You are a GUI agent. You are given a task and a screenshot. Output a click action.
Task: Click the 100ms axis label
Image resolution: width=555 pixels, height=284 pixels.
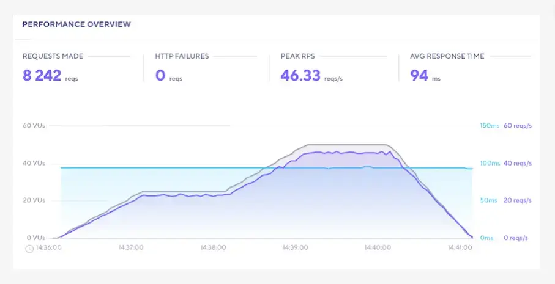click(490, 164)
